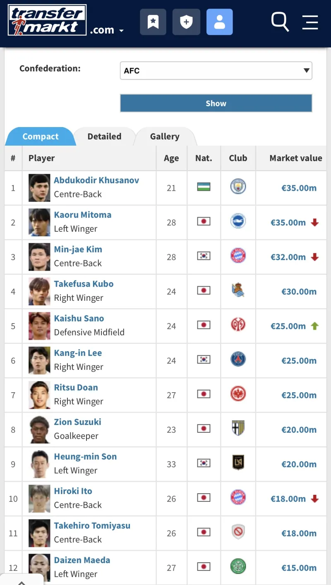Open Kaoru Mitoma player link
This screenshot has height=585, width=331.
pyautogui.click(x=83, y=215)
